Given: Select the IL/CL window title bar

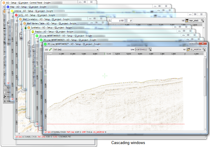Looking at the screenshot, I should click(36, 15).
